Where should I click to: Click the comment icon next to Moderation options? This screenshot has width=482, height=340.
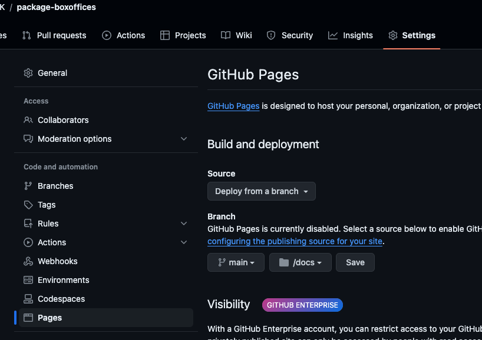pos(28,139)
